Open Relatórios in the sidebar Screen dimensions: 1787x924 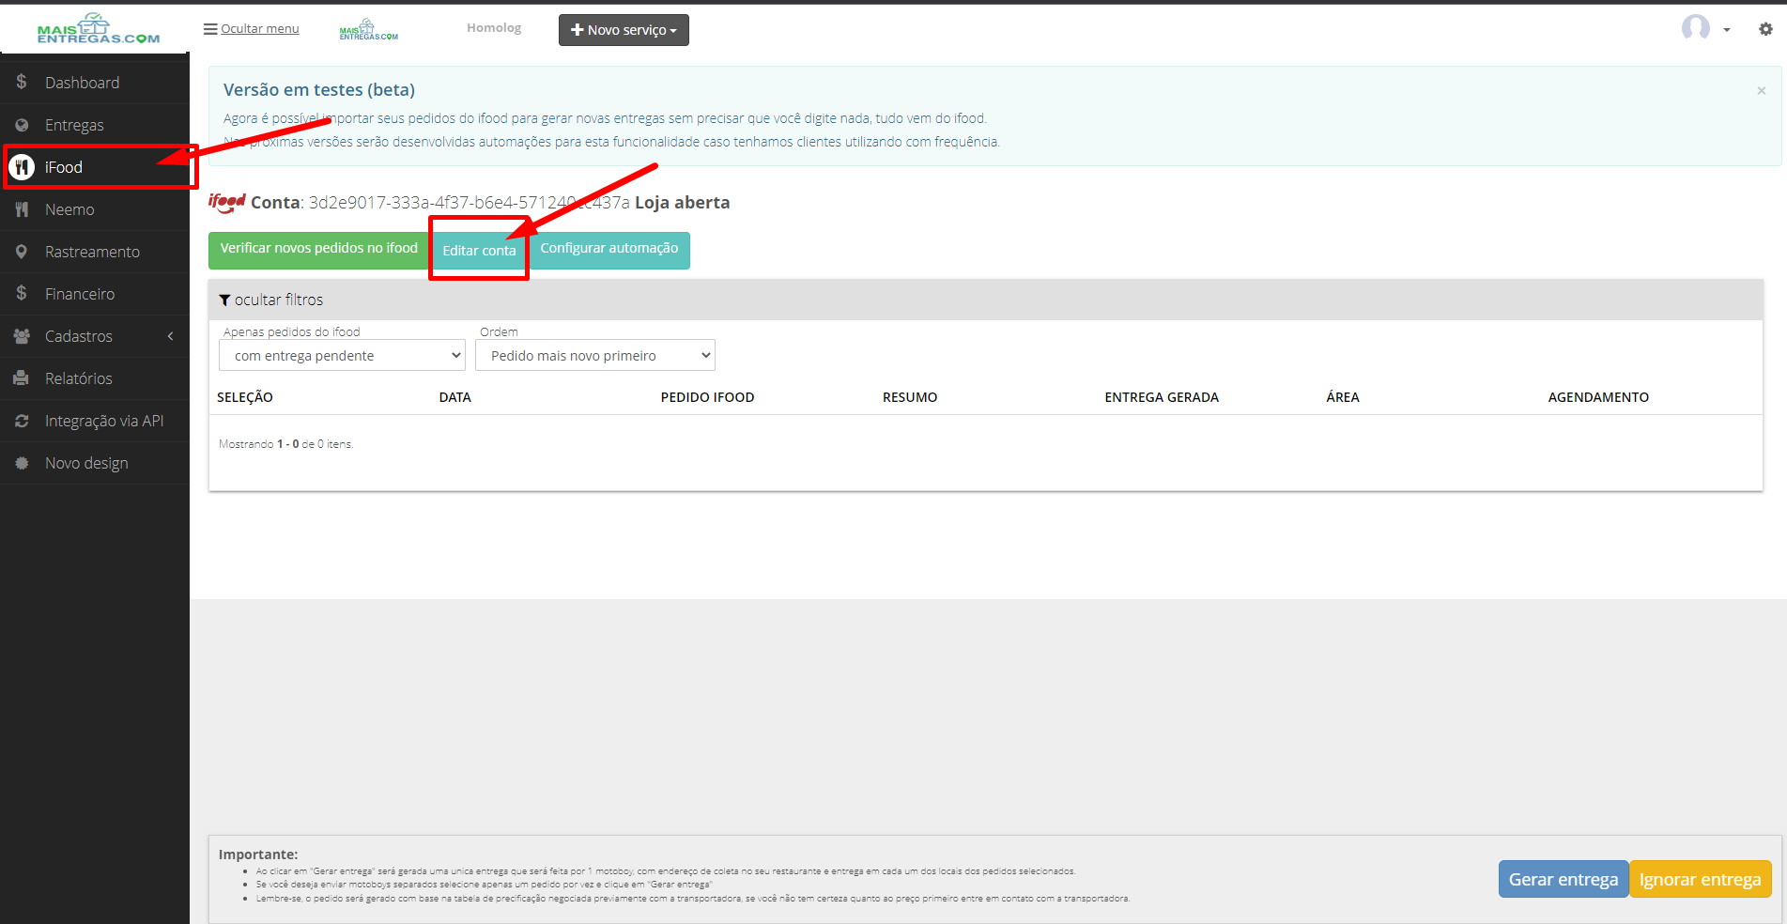[x=95, y=378]
